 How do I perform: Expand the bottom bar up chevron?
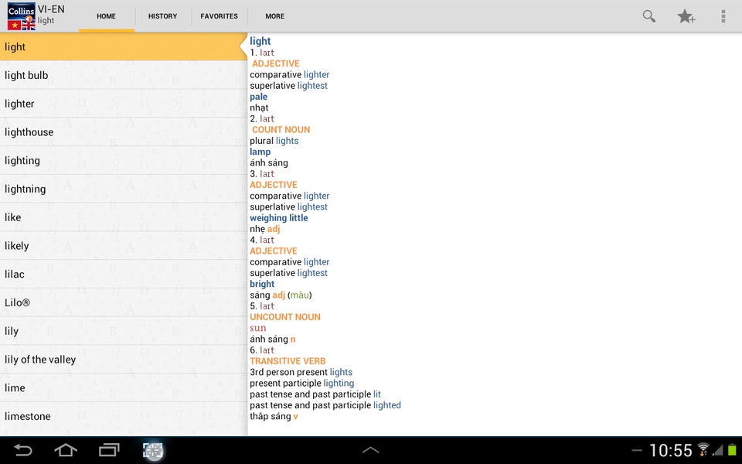pos(370,450)
